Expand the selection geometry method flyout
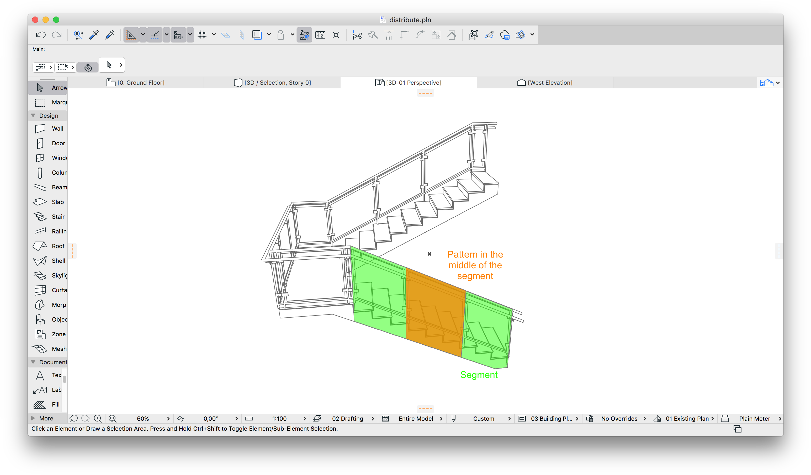Viewport: 811px width, 475px height. tap(73, 67)
